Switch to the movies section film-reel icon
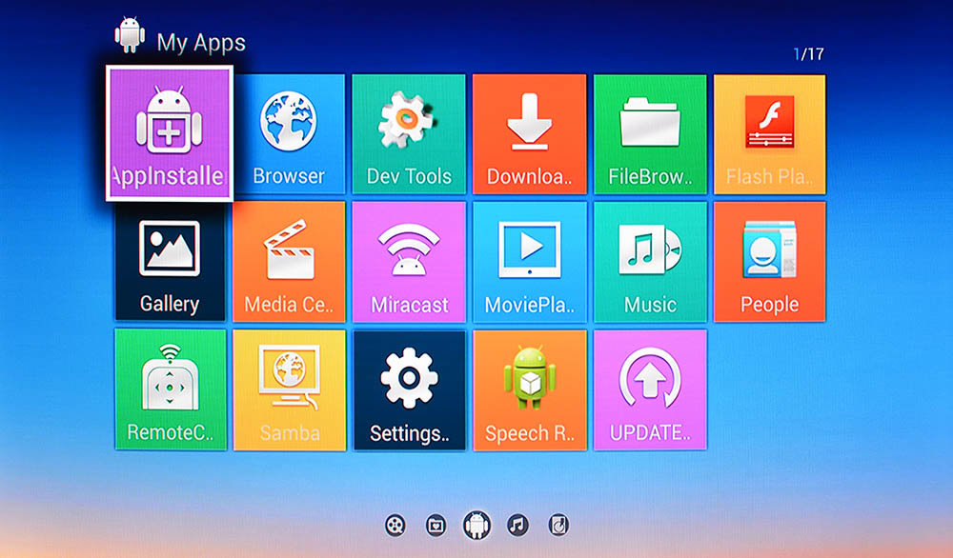Screen dimensions: 953x558 395,526
